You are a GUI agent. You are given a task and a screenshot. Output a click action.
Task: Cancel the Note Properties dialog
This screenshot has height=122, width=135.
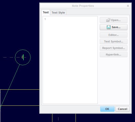click(x=122, y=109)
